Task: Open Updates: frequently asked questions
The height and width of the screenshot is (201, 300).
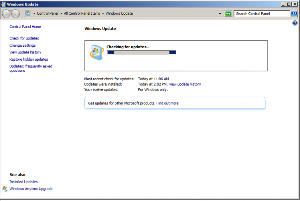Action: (x=31, y=68)
